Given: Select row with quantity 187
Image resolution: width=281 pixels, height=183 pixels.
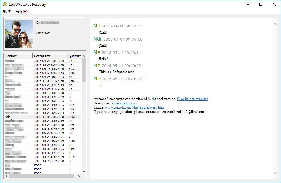Looking at the screenshot, I should pyautogui.click(x=43, y=105).
